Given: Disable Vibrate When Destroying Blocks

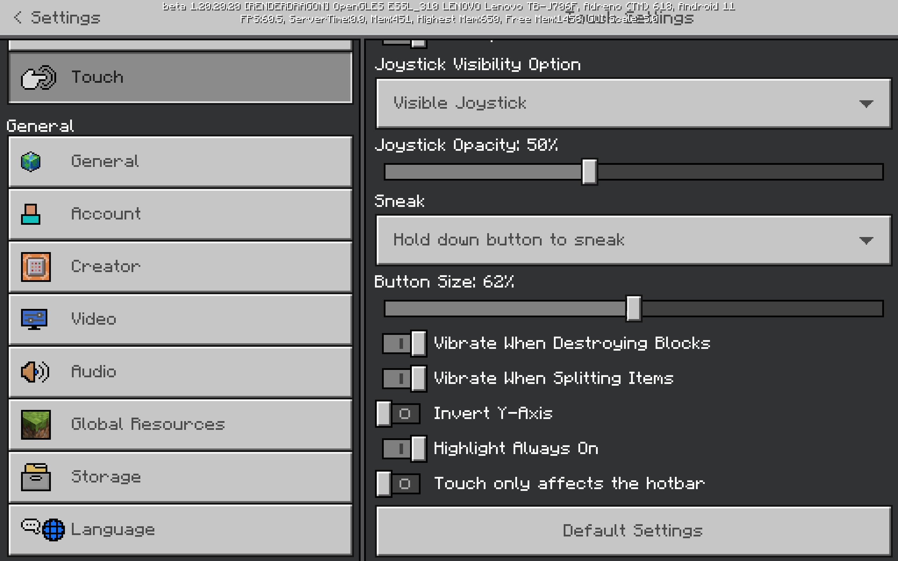Looking at the screenshot, I should (404, 344).
